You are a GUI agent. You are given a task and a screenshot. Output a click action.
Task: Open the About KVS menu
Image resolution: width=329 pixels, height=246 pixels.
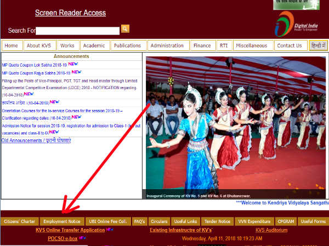[x=39, y=45]
